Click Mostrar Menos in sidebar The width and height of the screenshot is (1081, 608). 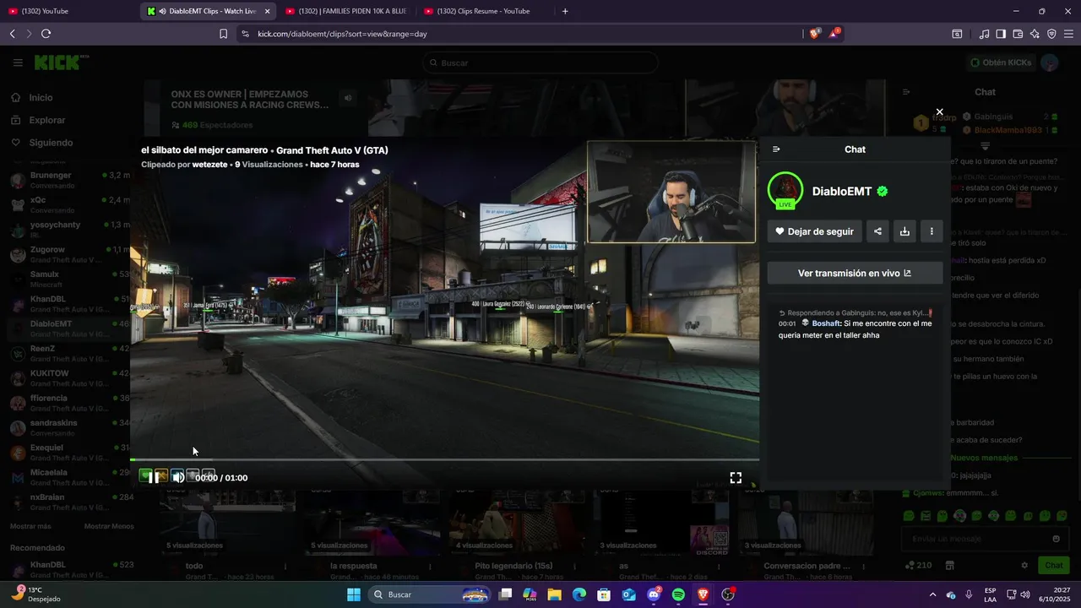coord(109,526)
